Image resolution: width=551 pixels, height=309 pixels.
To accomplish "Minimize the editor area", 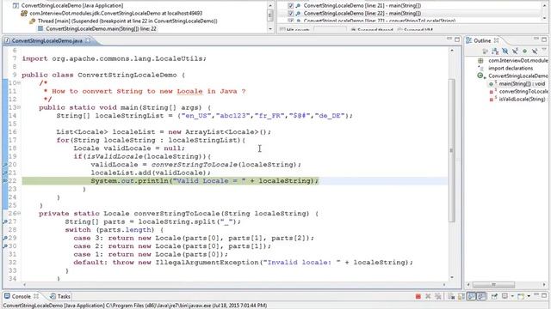I will pos(449,38).
